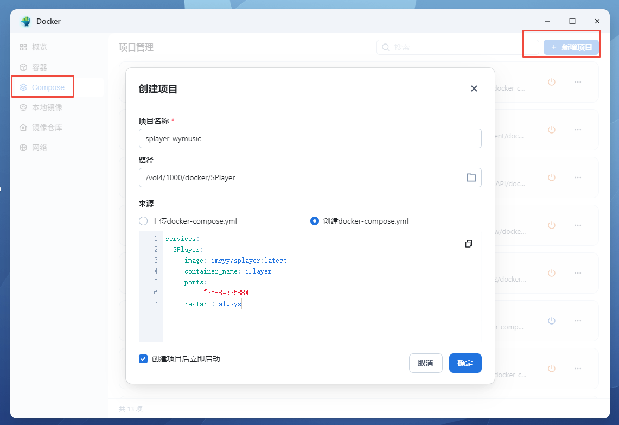This screenshot has width=619, height=425.
Task: Click YAML line restart: always
Action: (x=212, y=304)
